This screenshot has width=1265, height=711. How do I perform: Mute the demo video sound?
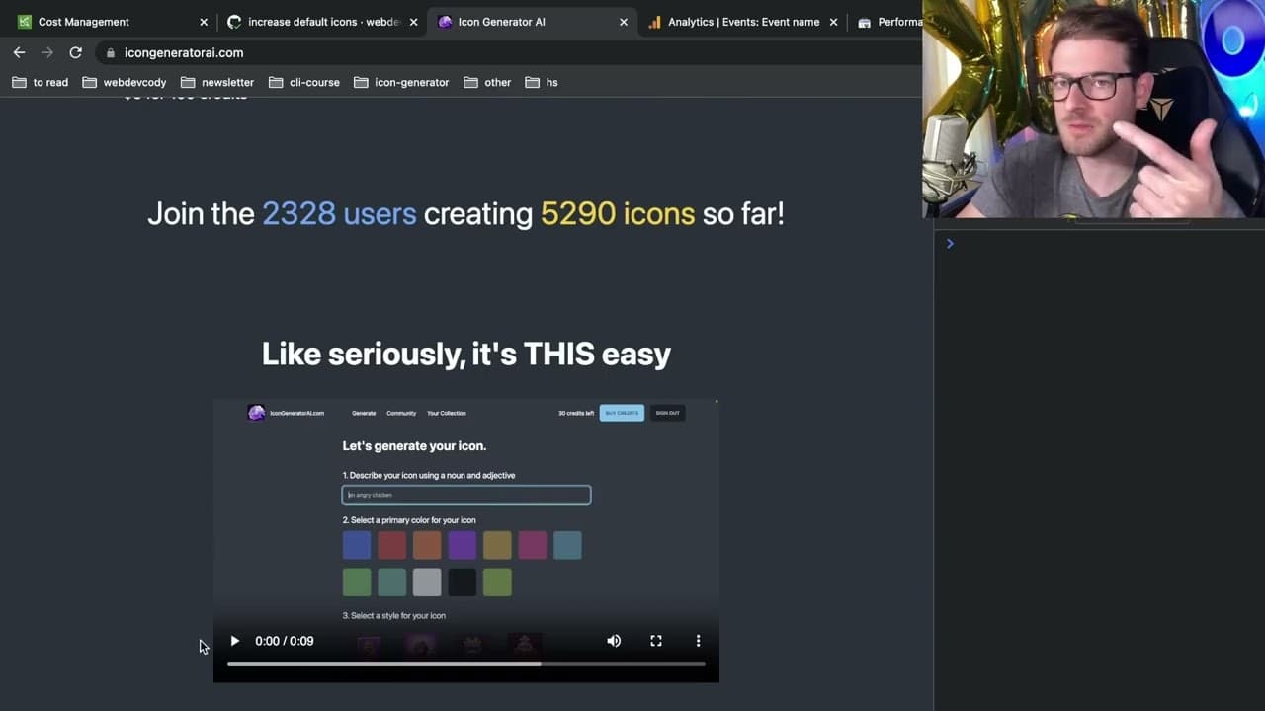[x=614, y=641]
